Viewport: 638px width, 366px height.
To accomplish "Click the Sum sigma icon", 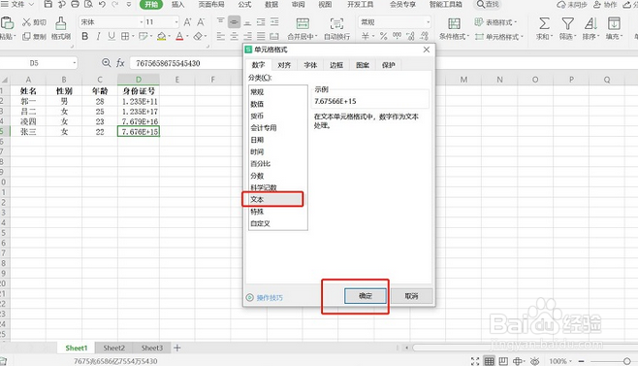I will coord(544,23).
